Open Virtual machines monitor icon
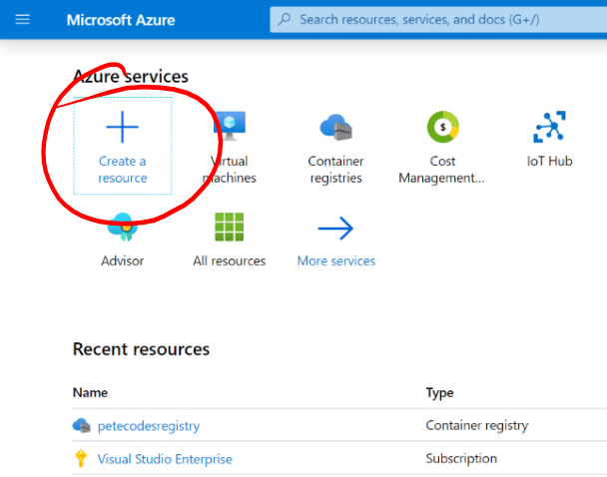The image size is (607, 477). click(230, 126)
